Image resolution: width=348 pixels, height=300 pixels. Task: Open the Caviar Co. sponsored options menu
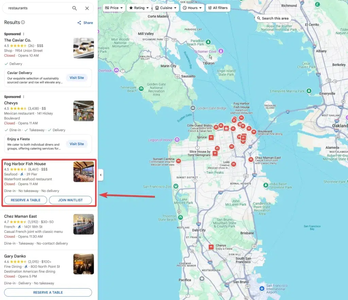point(23,34)
